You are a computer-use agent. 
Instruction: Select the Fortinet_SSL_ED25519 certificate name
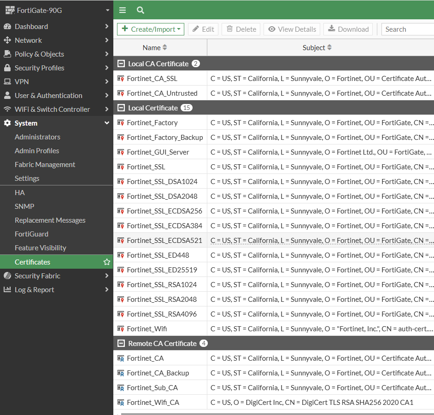coord(162,270)
